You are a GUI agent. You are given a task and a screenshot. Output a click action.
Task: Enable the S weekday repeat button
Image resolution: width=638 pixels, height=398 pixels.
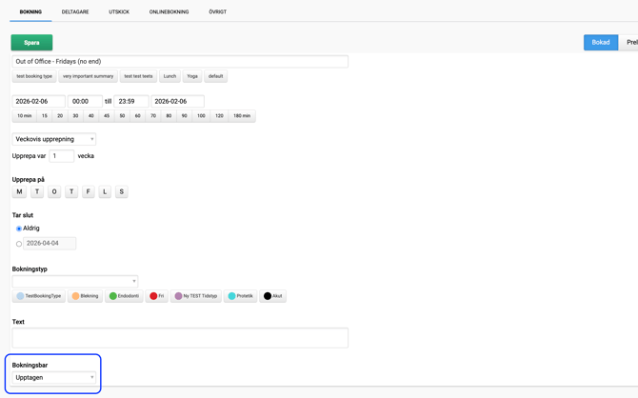pyautogui.click(x=122, y=191)
